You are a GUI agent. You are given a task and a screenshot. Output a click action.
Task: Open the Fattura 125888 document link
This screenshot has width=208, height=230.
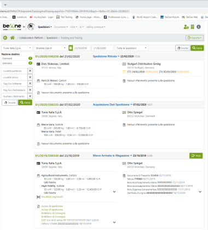coord(49,223)
